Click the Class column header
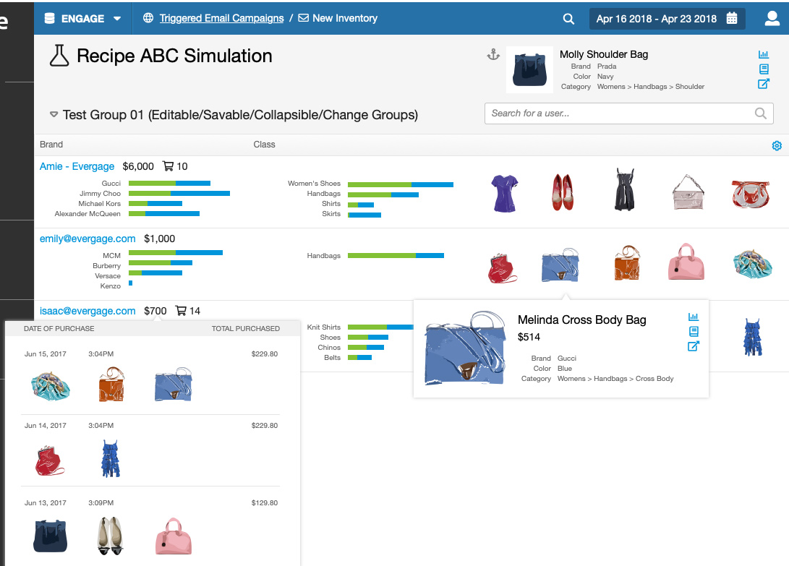 pyautogui.click(x=264, y=145)
